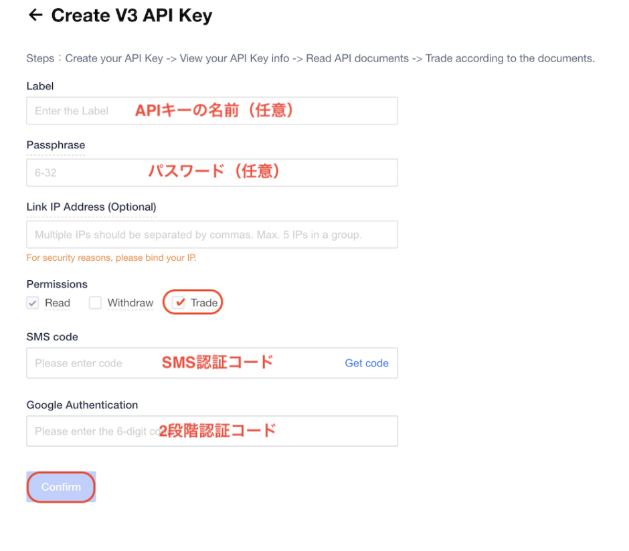The image size is (629, 551).
Task: Select the Passphrase input box
Action: [x=211, y=172]
